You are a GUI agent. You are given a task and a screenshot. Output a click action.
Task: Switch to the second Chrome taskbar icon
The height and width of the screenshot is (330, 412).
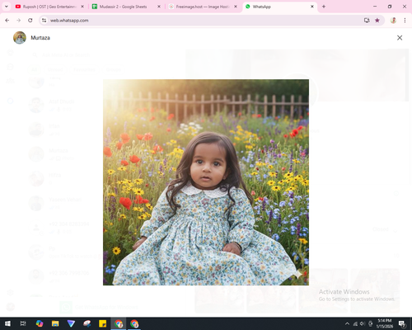pos(134,323)
